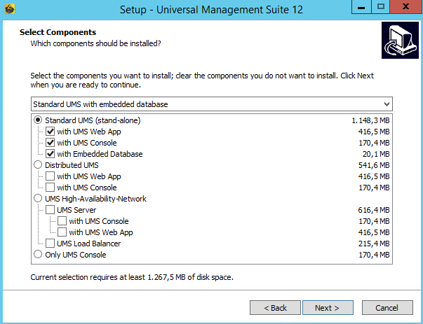Select the Distributed UMS radio option
The image size is (423, 324).
pyautogui.click(x=38, y=165)
